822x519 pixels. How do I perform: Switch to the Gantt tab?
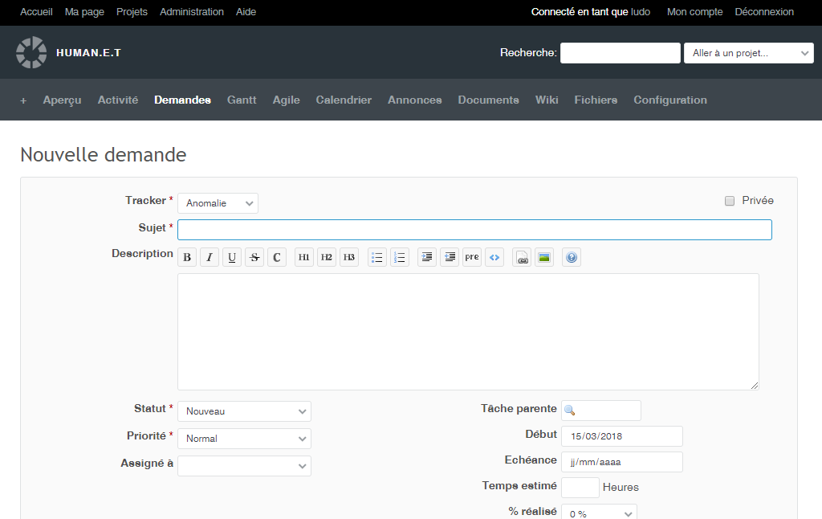242,100
